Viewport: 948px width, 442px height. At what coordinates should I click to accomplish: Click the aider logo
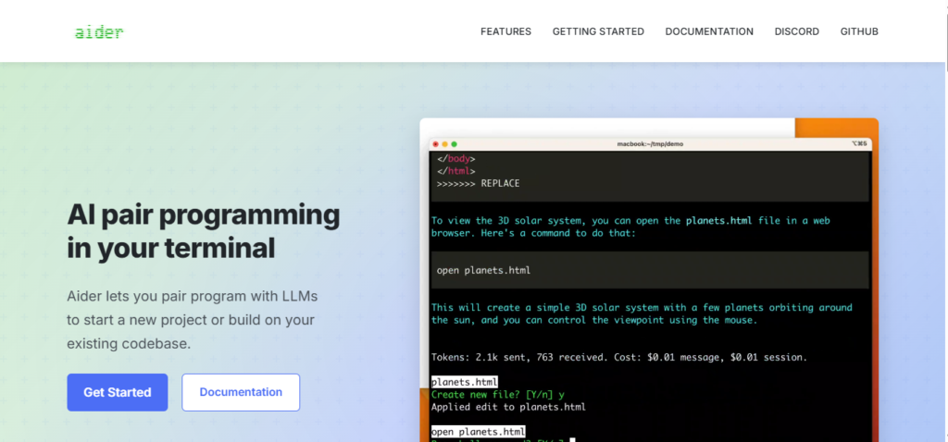(x=99, y=32)
